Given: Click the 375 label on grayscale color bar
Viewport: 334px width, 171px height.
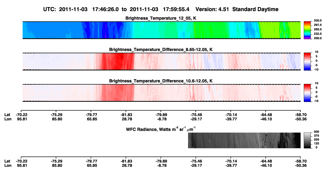Looking at the screenshot, I should pyautogui.click(x=317, y=136).
